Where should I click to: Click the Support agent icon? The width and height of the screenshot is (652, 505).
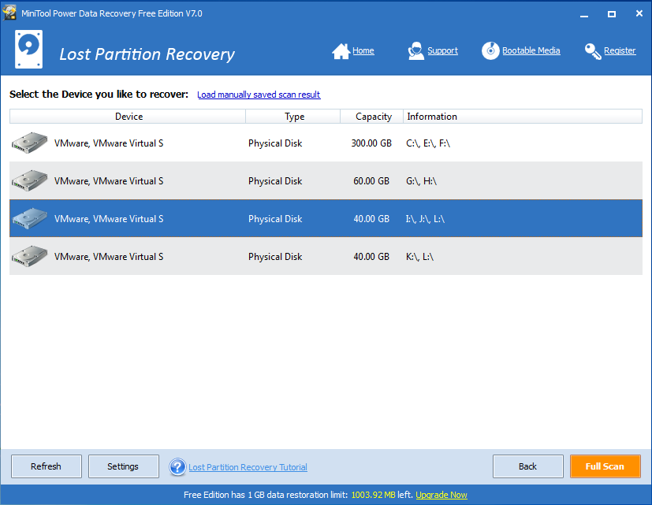click(x=415, y=51)
